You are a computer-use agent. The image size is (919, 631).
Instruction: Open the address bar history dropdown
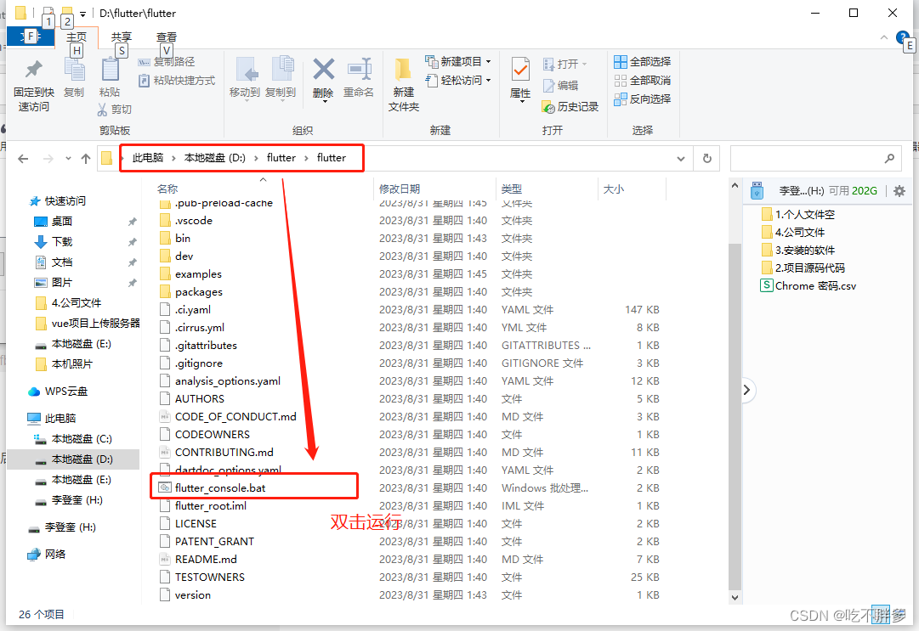click(680, 159)
